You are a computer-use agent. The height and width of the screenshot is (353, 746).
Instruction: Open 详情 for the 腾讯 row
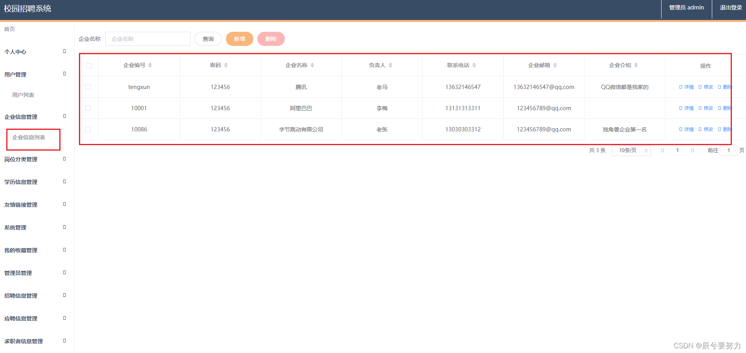tap(686, 87)
